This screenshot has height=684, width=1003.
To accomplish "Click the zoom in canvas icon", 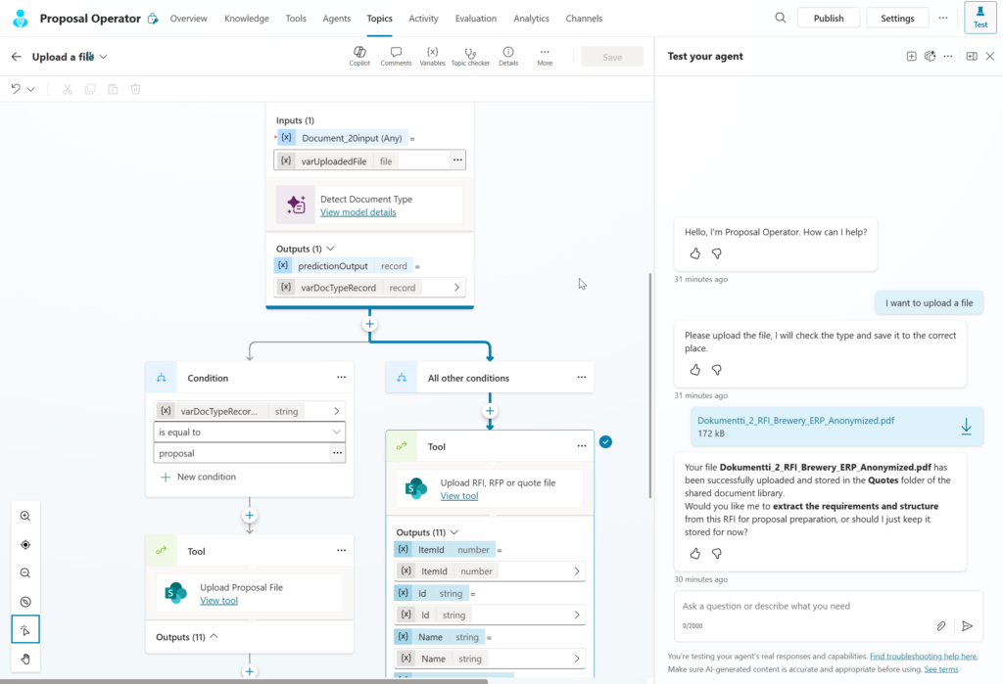I will tap(25, 516).
